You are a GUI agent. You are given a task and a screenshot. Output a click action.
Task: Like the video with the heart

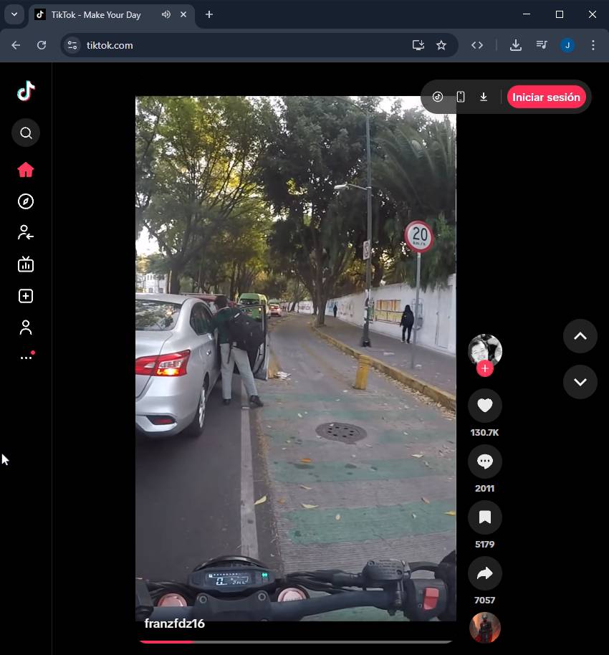(485, 406)
